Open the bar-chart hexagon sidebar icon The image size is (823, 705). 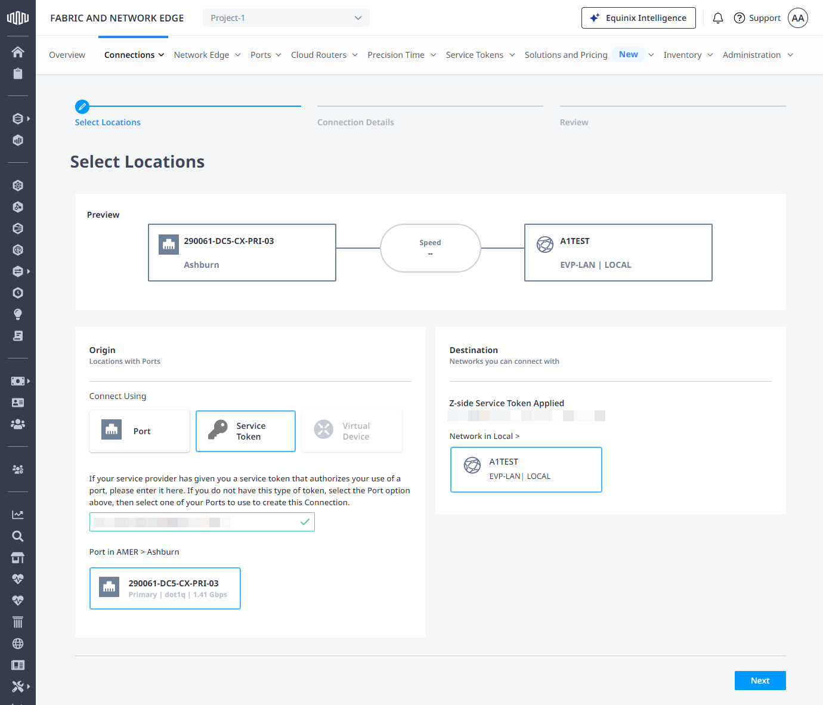(x=18, y=140)
